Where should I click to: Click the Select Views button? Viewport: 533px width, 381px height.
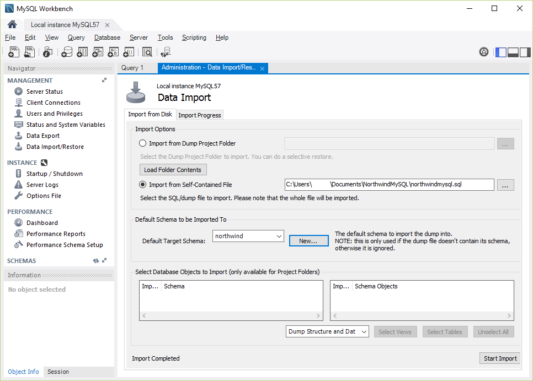(395, 332)
